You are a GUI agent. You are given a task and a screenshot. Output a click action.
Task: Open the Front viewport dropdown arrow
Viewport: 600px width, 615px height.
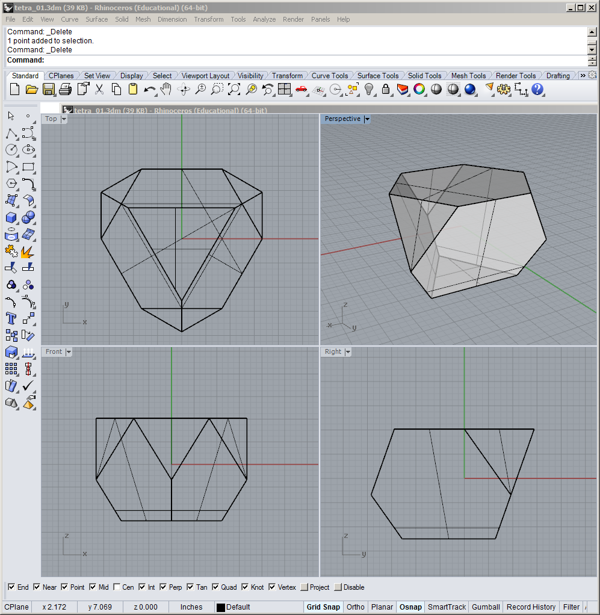[x=69, y=352]
